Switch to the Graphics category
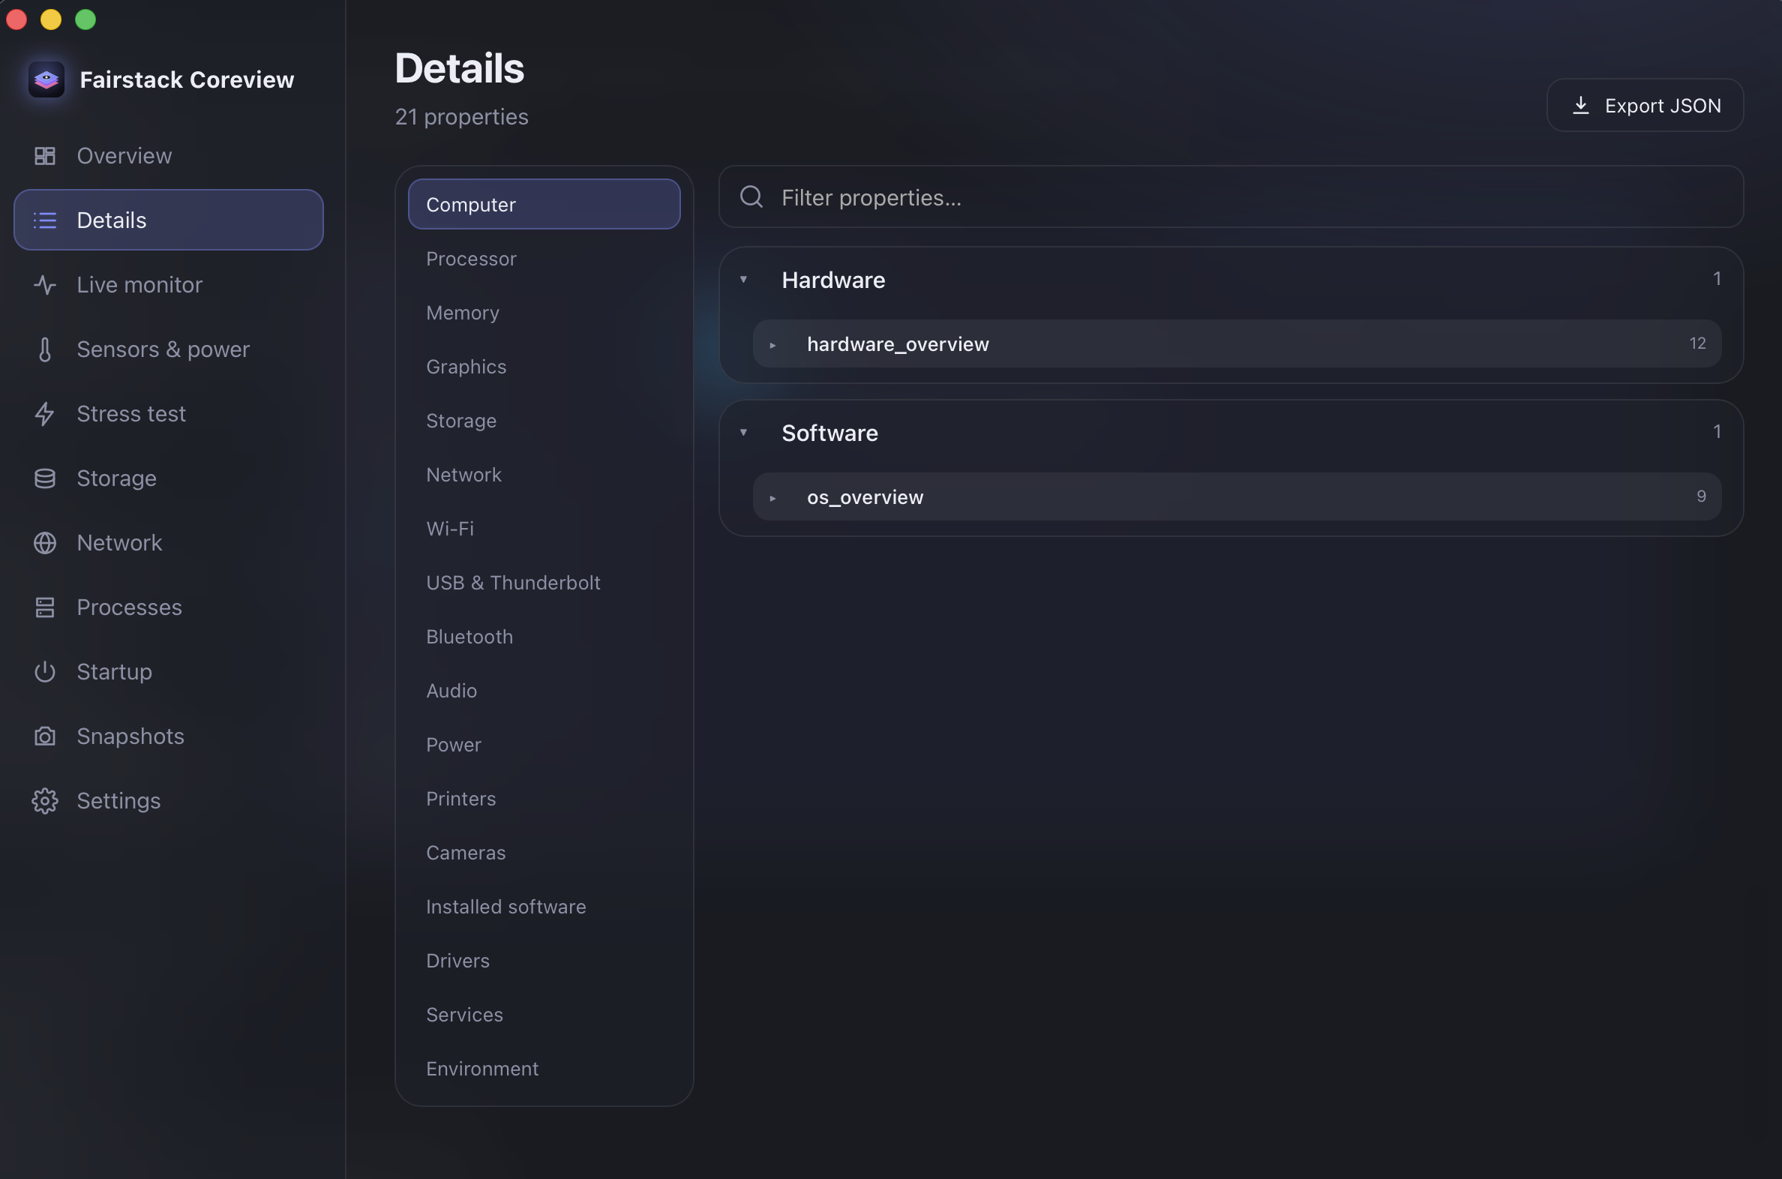 point(544,367)
